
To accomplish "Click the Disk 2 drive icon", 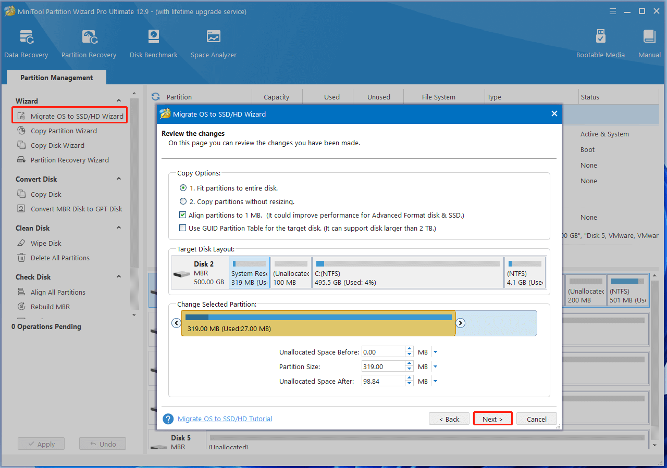I will 182,274.
